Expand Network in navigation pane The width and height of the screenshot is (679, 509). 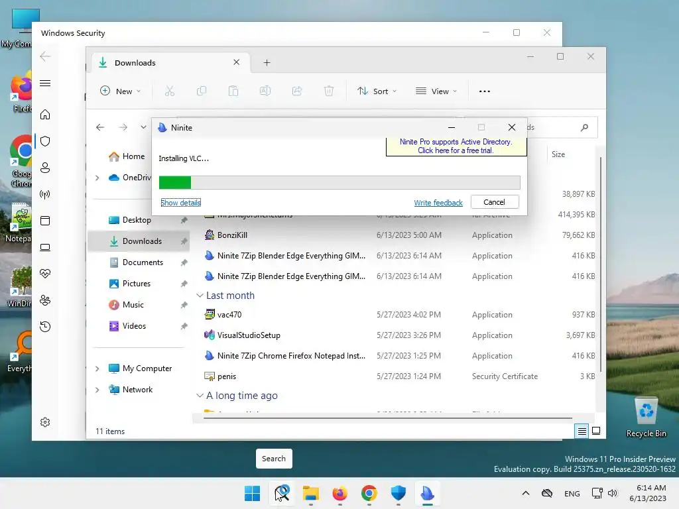click(97, 390)
